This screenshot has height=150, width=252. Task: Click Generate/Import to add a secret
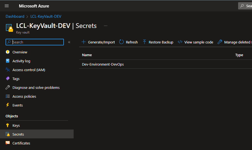101,42
